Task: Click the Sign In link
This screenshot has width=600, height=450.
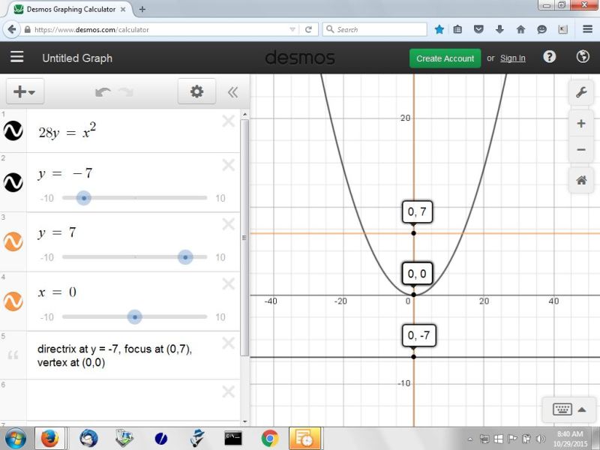Action: coord(513,58)
